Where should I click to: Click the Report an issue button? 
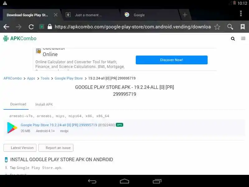click(x=56, y=148)
